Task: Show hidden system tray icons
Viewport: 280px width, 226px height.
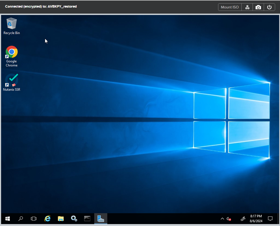Action: point(222,219)
